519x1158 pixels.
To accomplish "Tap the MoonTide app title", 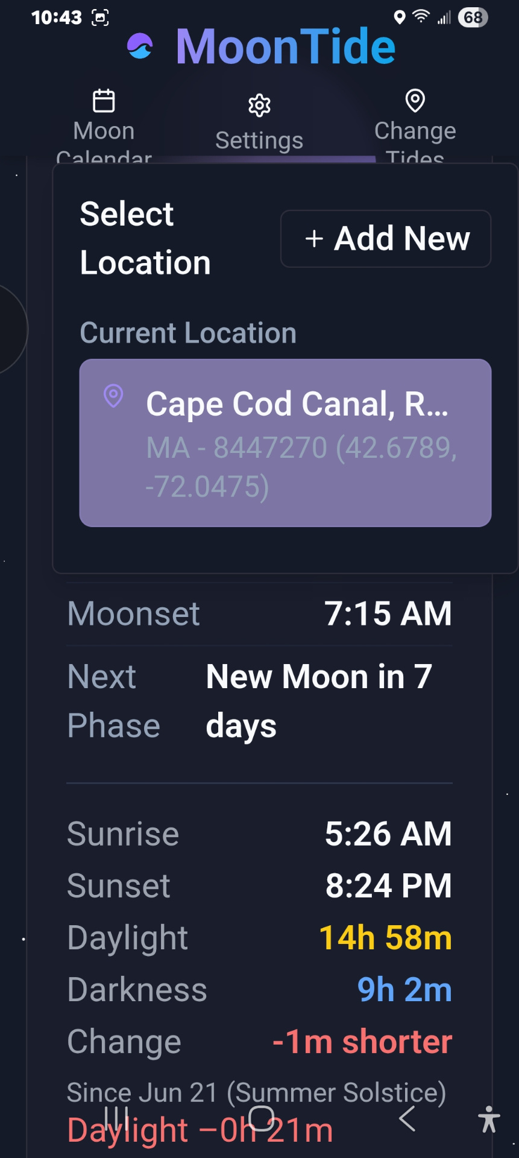I will click(x=285, y=46).
